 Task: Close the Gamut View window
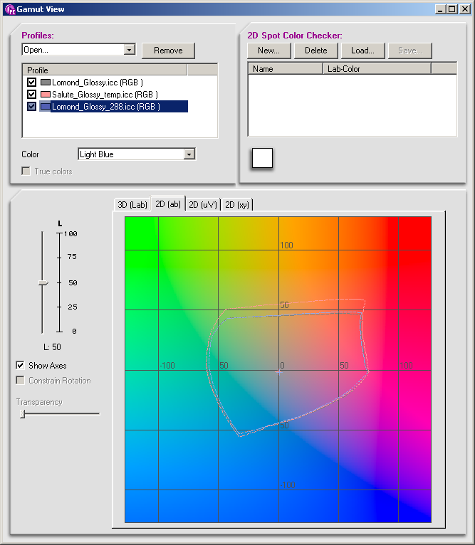[465, 9]
